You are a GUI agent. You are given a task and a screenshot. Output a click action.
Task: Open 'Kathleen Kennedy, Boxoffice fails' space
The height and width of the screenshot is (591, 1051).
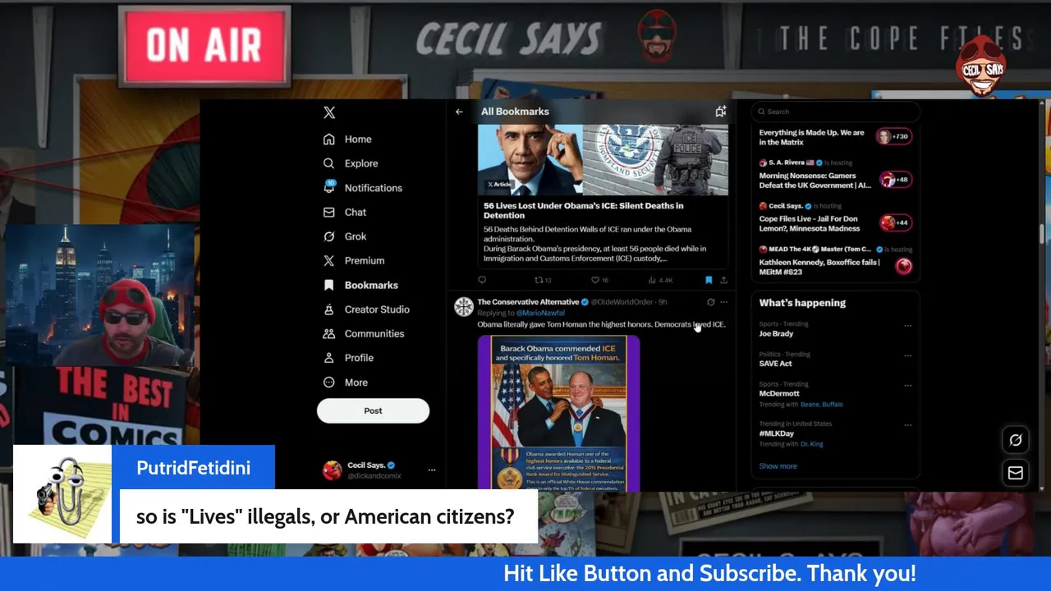tap(819, 267)
